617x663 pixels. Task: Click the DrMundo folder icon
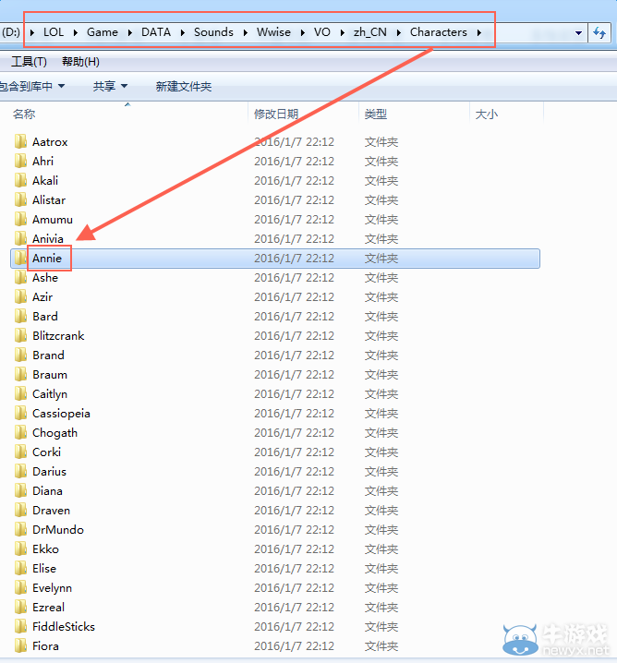pyautogui.click(x=20, y=530)
